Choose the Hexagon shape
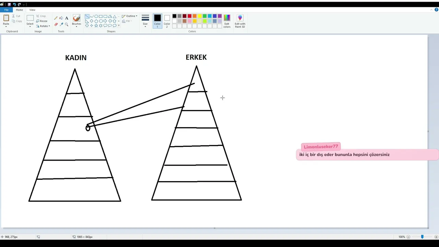Screen dimensions: 439x247 (x=101, y=21)
